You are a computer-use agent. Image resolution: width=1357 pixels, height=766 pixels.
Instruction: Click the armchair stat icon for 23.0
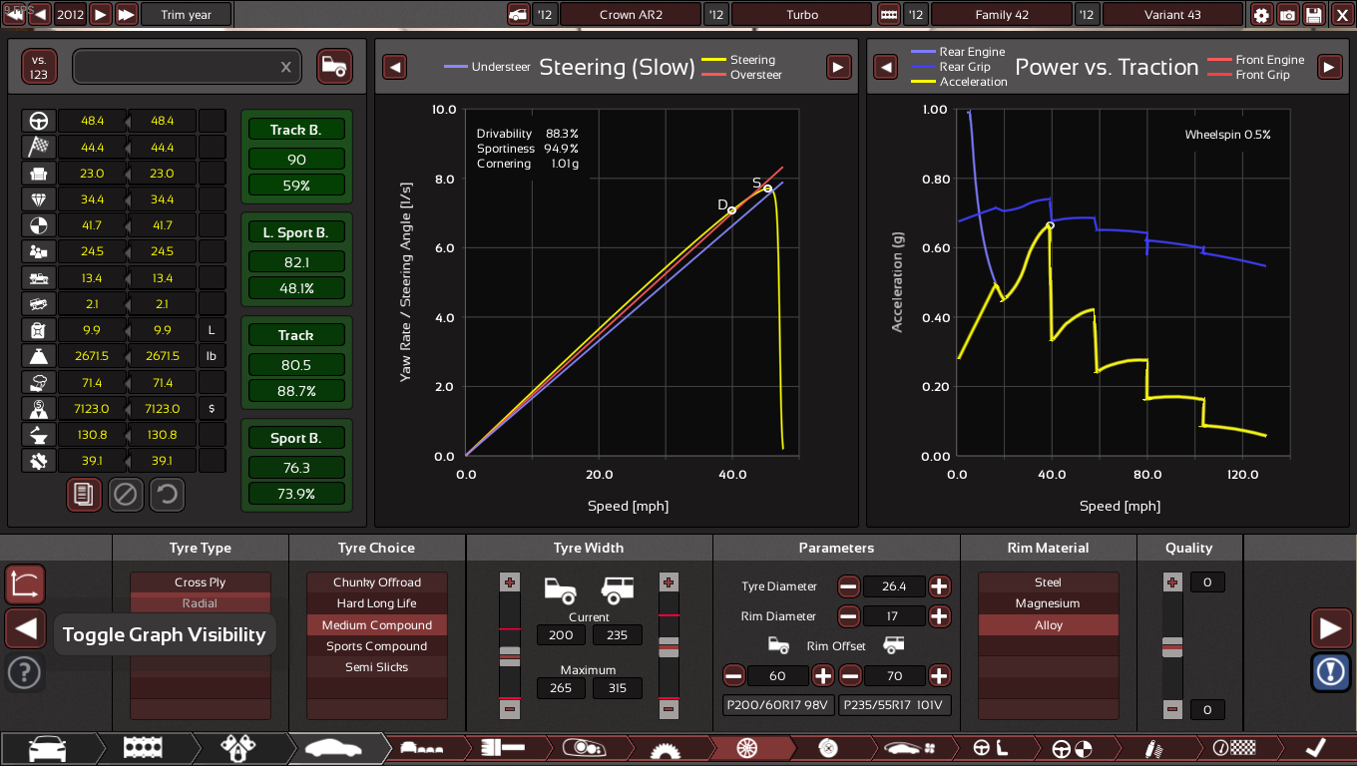pyautogui.click(x=39, y=173)
